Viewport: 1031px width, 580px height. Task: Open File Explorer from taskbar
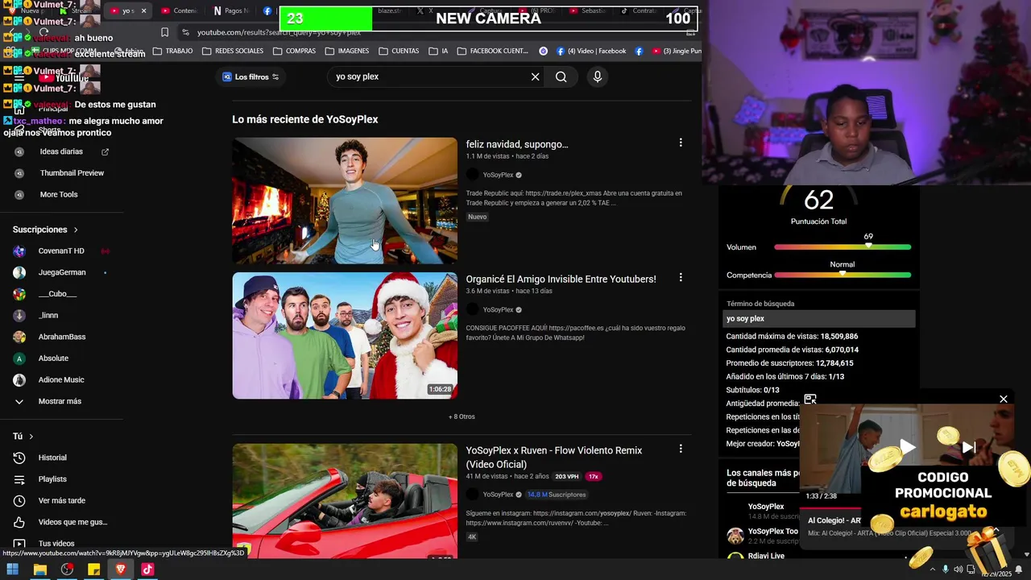[x=39, y=570]
